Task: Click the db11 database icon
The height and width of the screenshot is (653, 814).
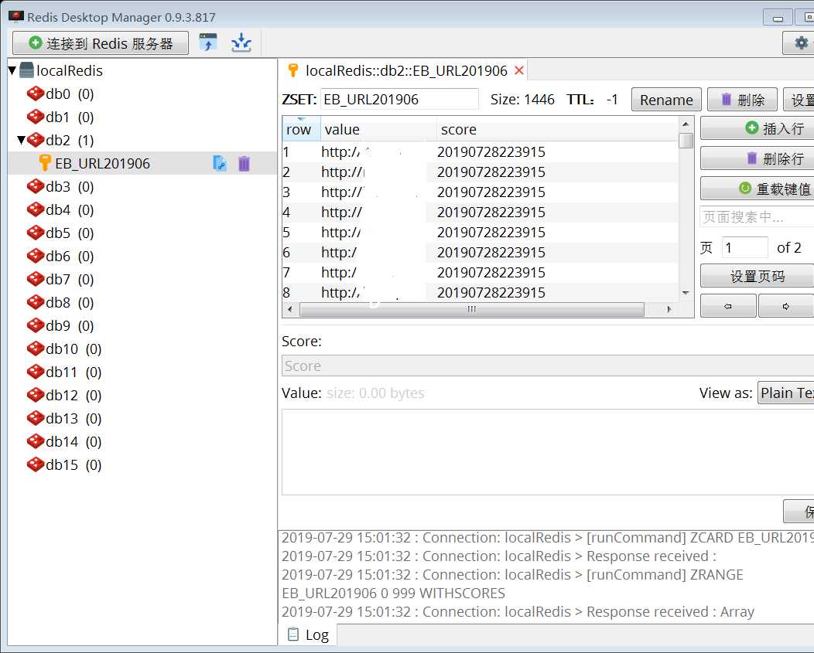Action: pyautogui.click(x=36, y=372)
